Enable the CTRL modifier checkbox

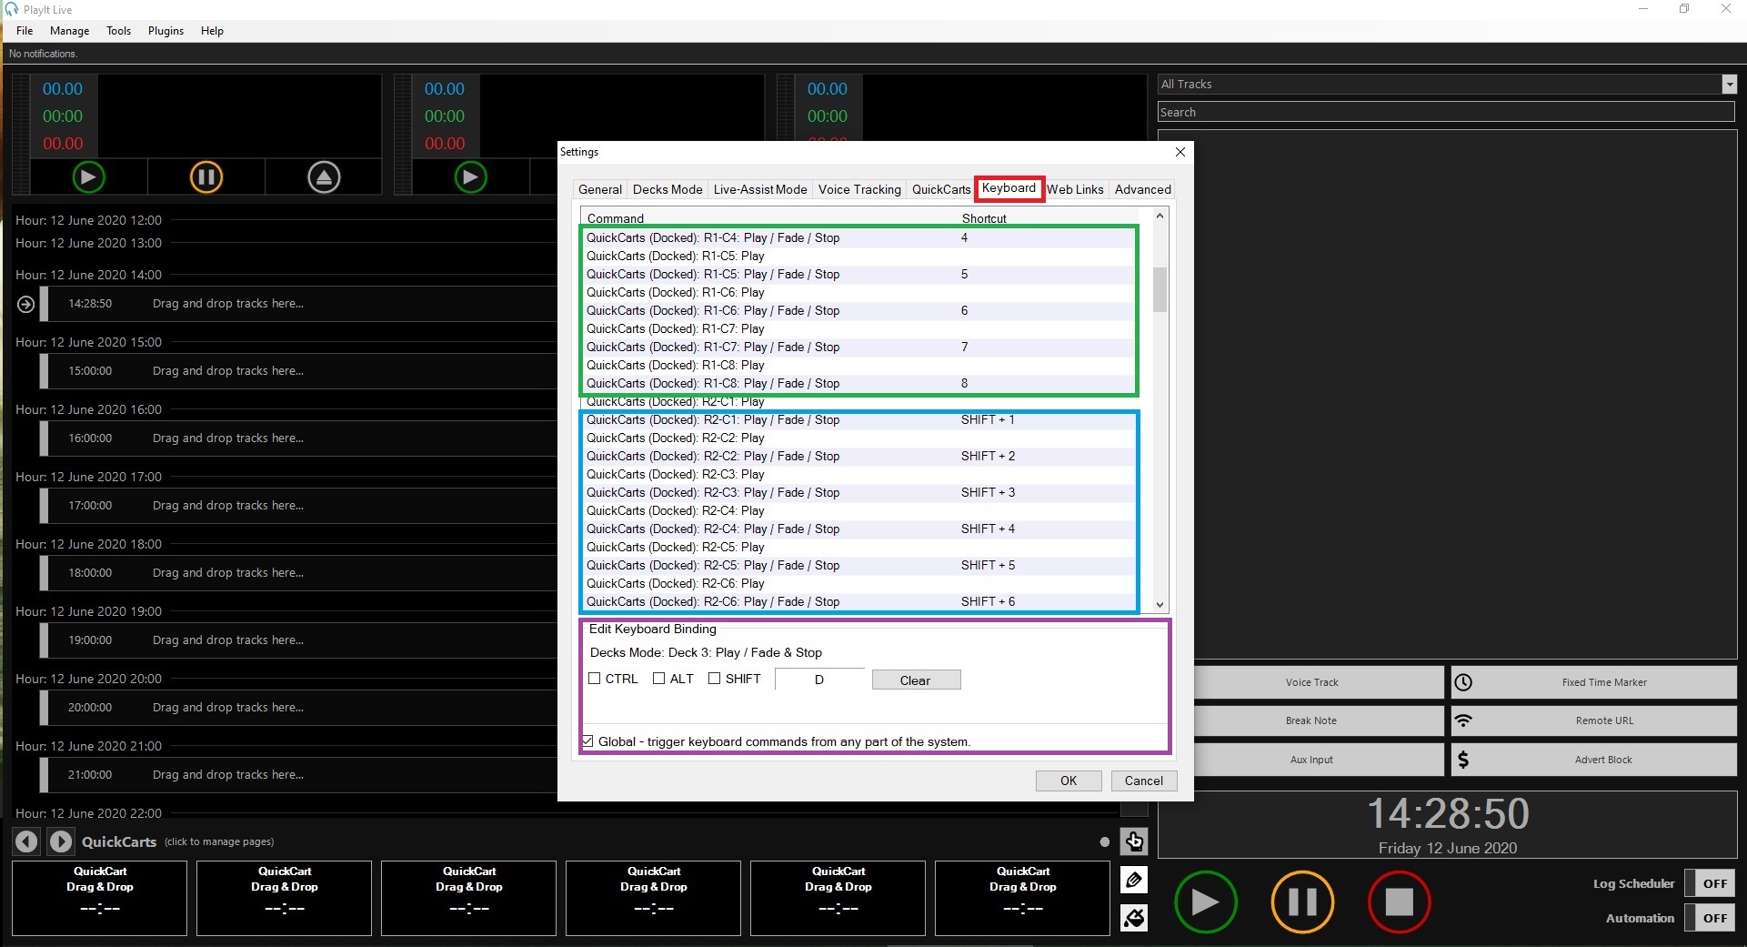tap(595, 679)
